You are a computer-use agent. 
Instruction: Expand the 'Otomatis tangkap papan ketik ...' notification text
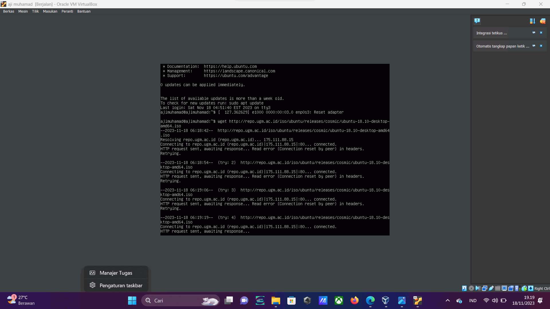click(503, 46)
